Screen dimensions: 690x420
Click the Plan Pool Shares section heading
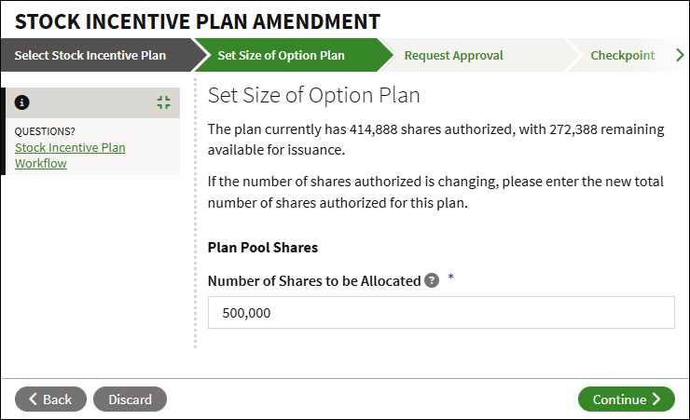(263, 248)
